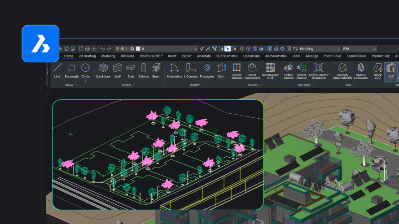Open the Manage tab
Image resolution: width=399 pixels, height=224 pixels.
click(x=312, y=56)
